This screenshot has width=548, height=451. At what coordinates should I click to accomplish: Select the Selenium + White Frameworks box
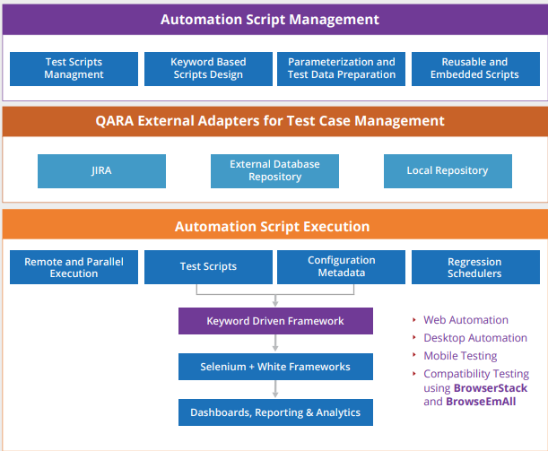274,367
